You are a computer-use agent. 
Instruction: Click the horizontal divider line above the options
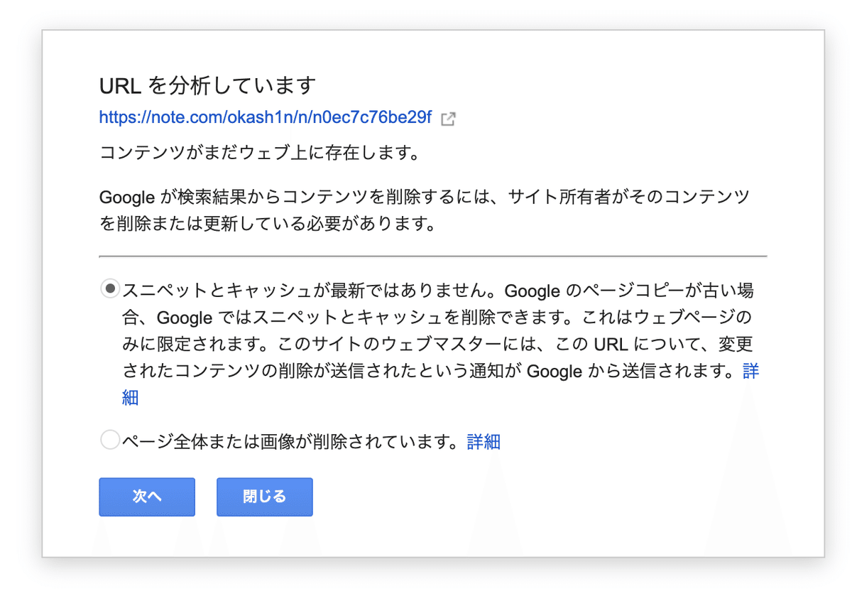point(433,255)
